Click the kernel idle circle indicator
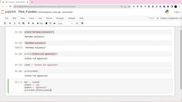This screenshot has width=182, height=102. [180, 18]
